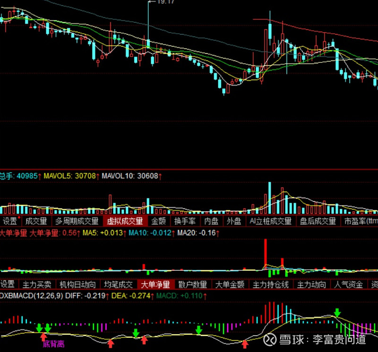The image size is (378, 352).
Task: Switch to the 换手率 tab
Action: (185, 221)
